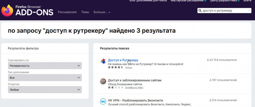Submit search with the arrow button
The image size is (255, 107).
pyautogui.click(x=249, y=11)
